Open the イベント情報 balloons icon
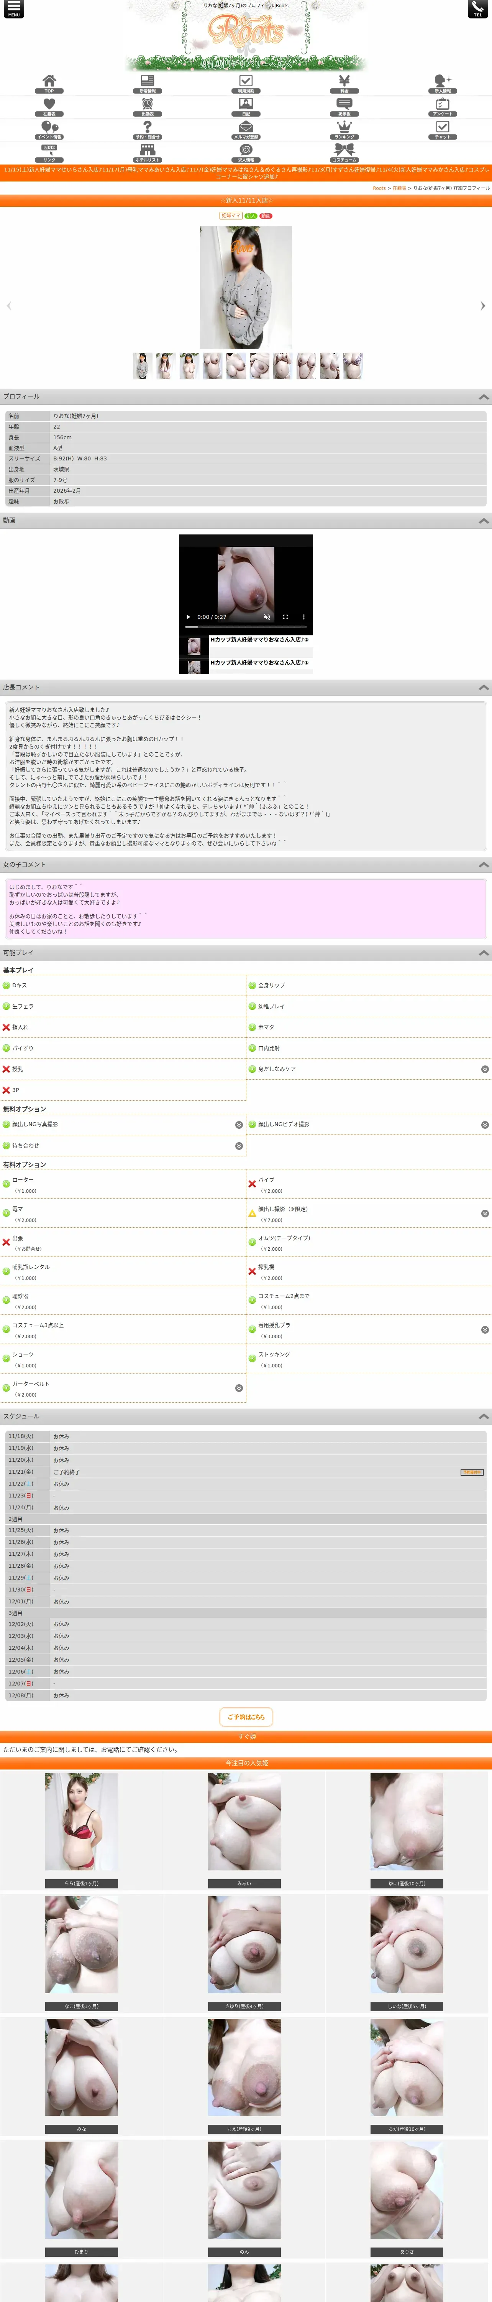 (49, 130)
